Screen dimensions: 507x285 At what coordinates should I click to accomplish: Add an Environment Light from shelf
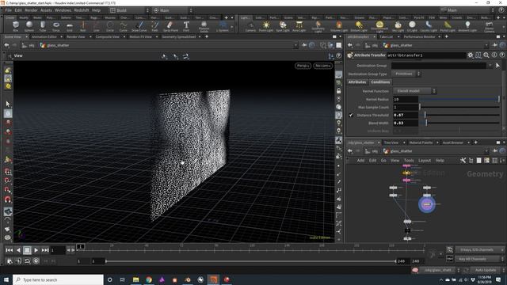click(x=379, y=27)
